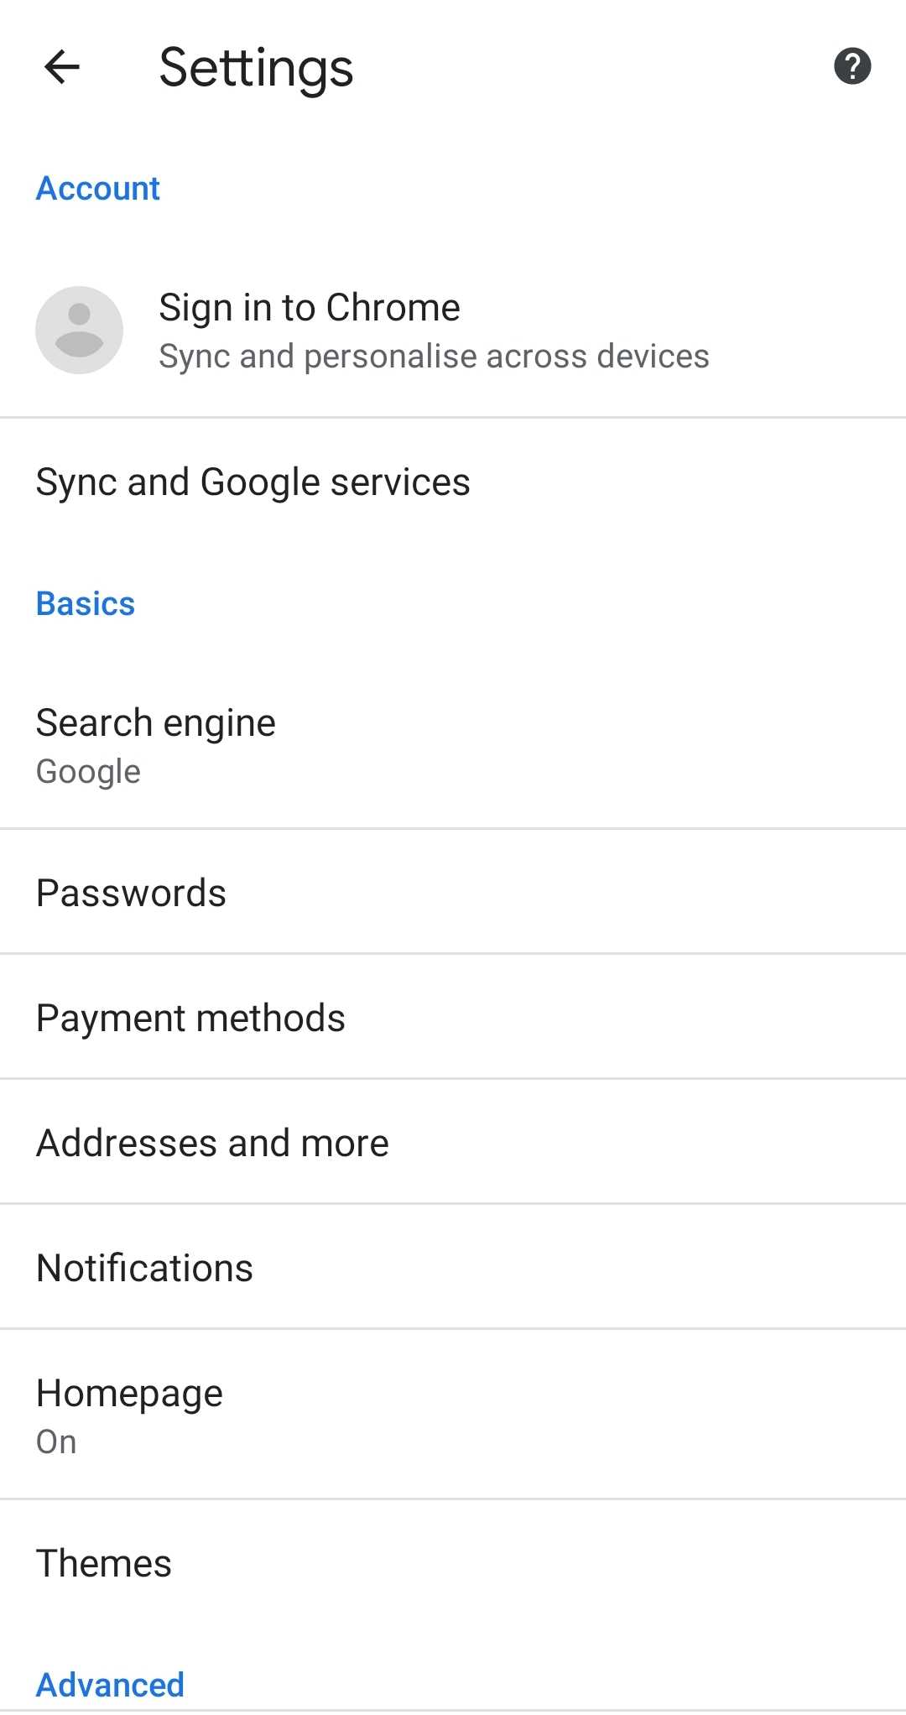This screenshot has height=1715, width=906.
Task: Open the Themes option
Action: (x=103, y=1563)
